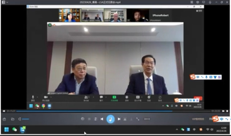Open the toolbox icon at the player's lower left
231x136 pixels.
coord(4,119)
